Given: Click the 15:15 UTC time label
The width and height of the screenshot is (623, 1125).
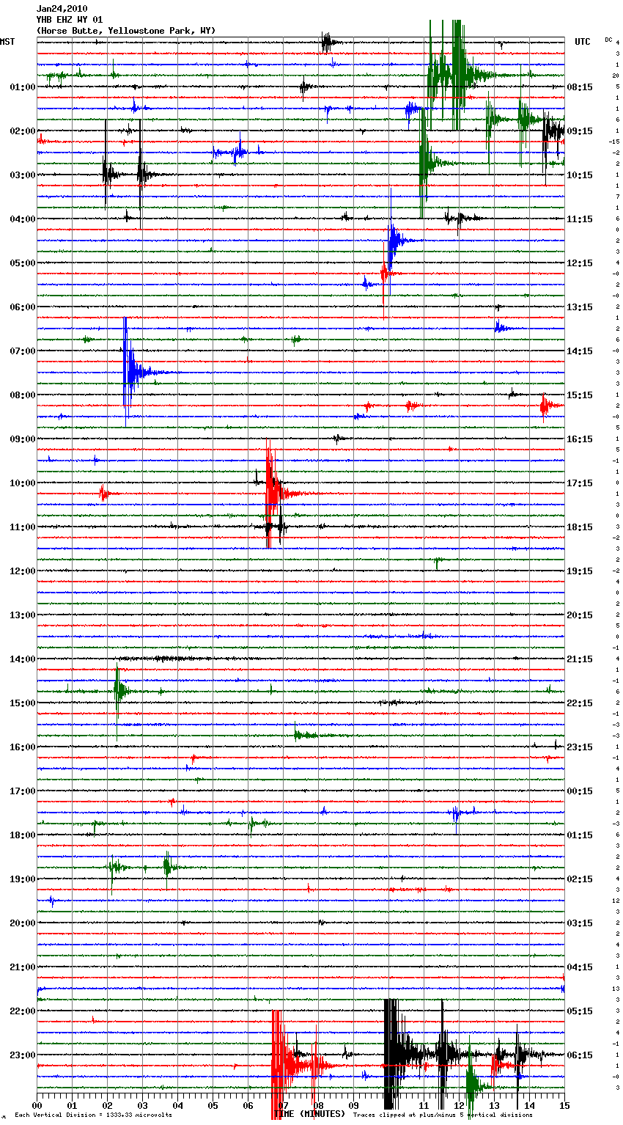Looking at the screenshot, I should 580,395.
